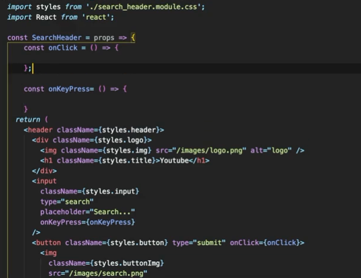Click the 'styles.logo' expression
Screen dimensions: 361x278
[x=121, y=140]
